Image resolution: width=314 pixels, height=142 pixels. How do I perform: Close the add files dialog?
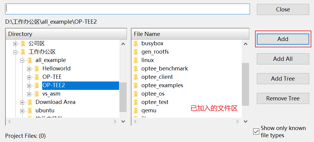[283, 9]
